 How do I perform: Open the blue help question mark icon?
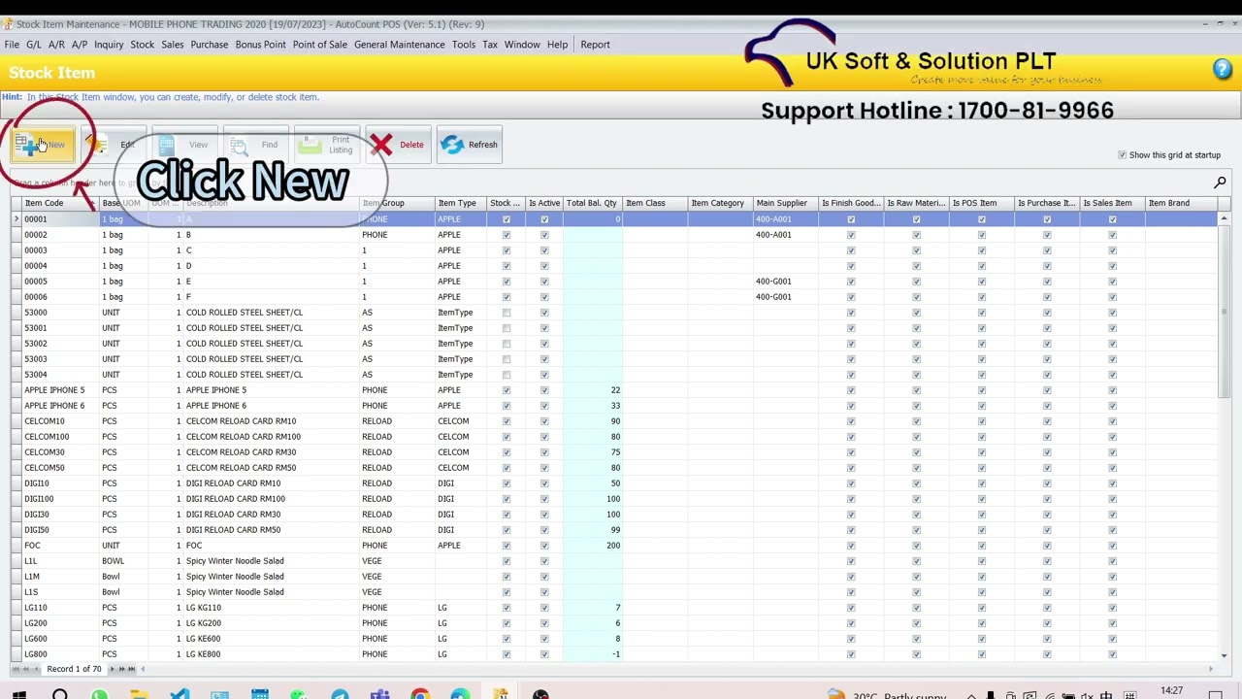click(1223, 69)
